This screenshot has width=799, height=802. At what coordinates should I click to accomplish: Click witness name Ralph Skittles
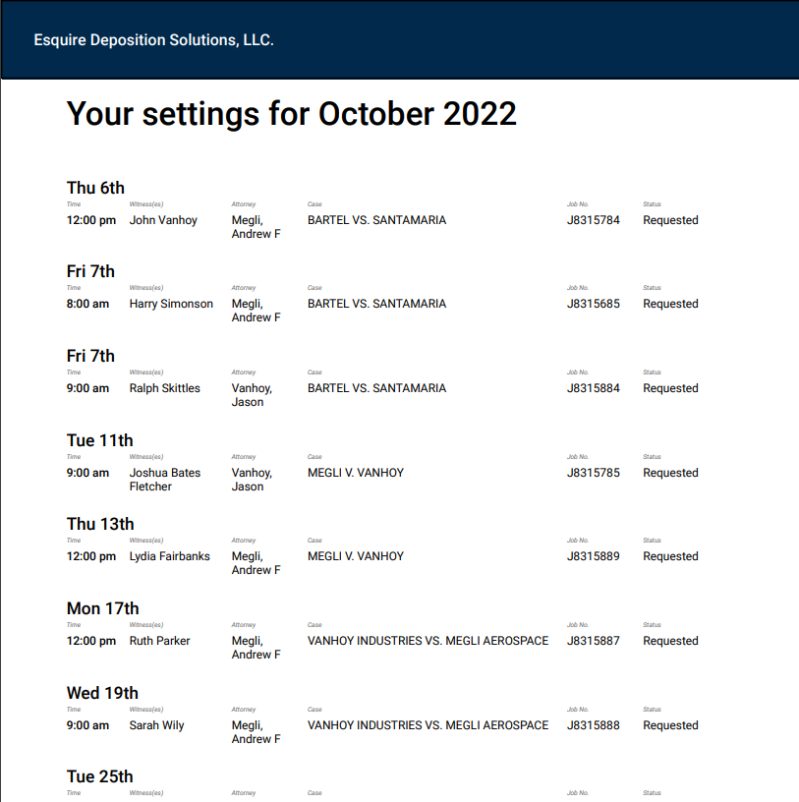[164, 388]
